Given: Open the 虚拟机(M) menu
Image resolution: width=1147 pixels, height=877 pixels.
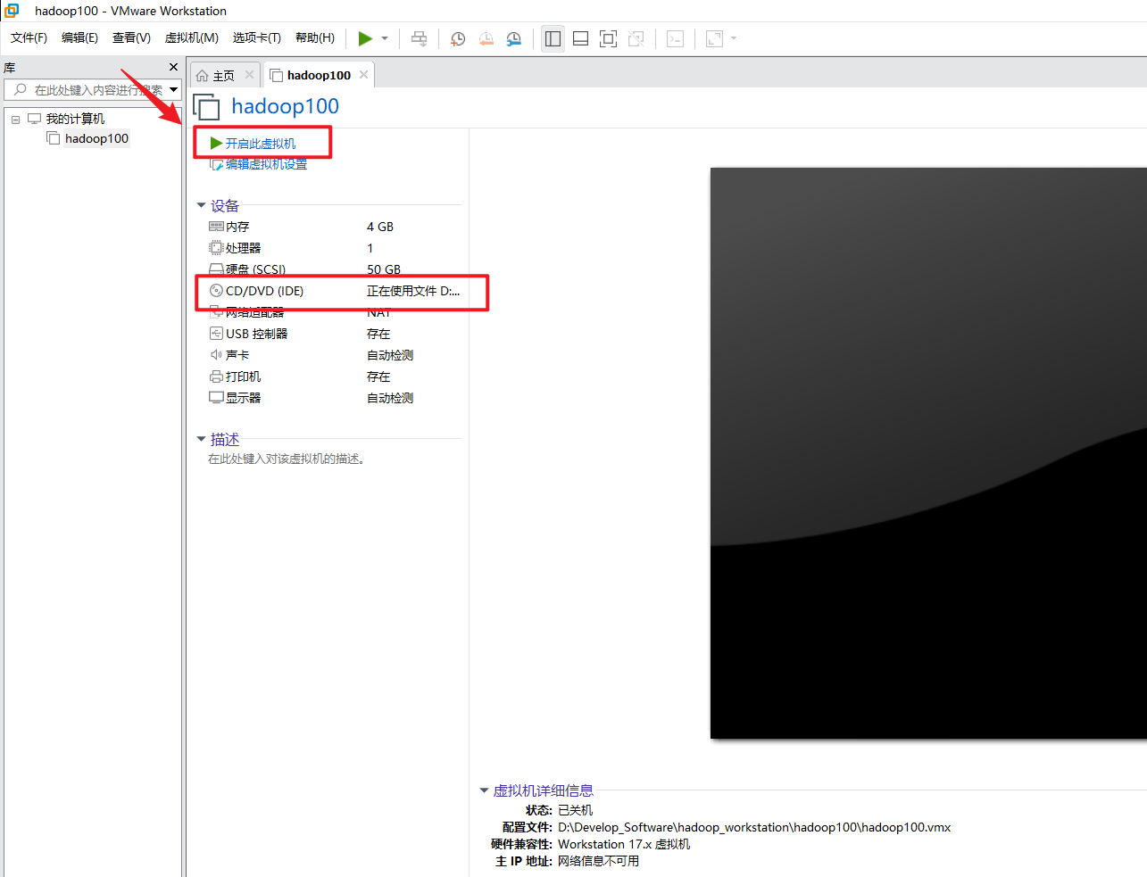Looking at the screenshot, I should pyautogui.click(x=191, y=37).
